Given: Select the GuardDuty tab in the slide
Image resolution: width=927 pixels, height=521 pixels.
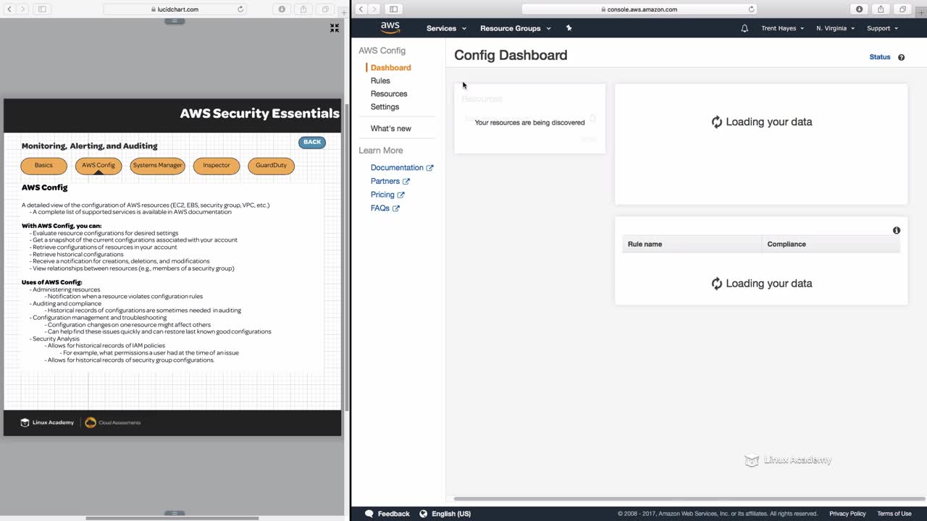Looking at the screenshot, I should click(x=271, y=166).
